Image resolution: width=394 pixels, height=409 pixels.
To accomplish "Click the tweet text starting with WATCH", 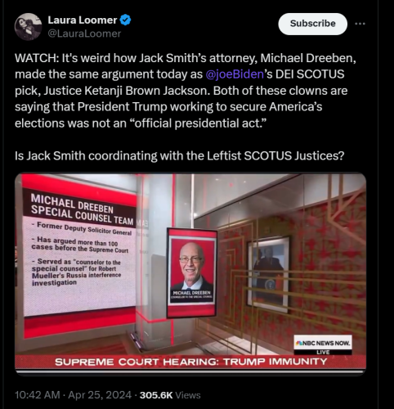I will [186, 91].
